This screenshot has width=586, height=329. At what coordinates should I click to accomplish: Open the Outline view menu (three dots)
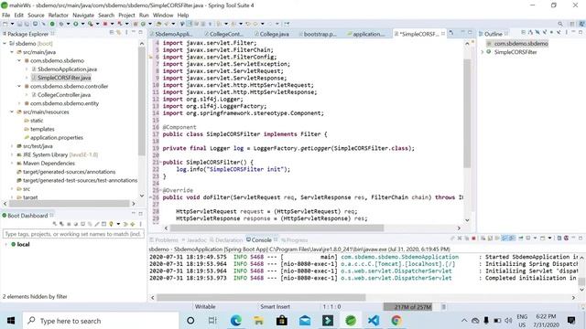coord(566,33)
